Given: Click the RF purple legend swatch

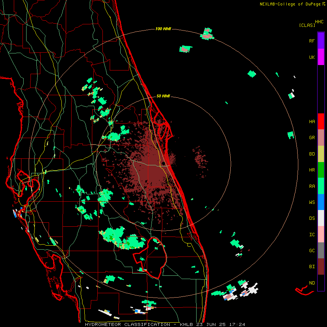Looking at the screenshot, I should (x=321, y=41).
